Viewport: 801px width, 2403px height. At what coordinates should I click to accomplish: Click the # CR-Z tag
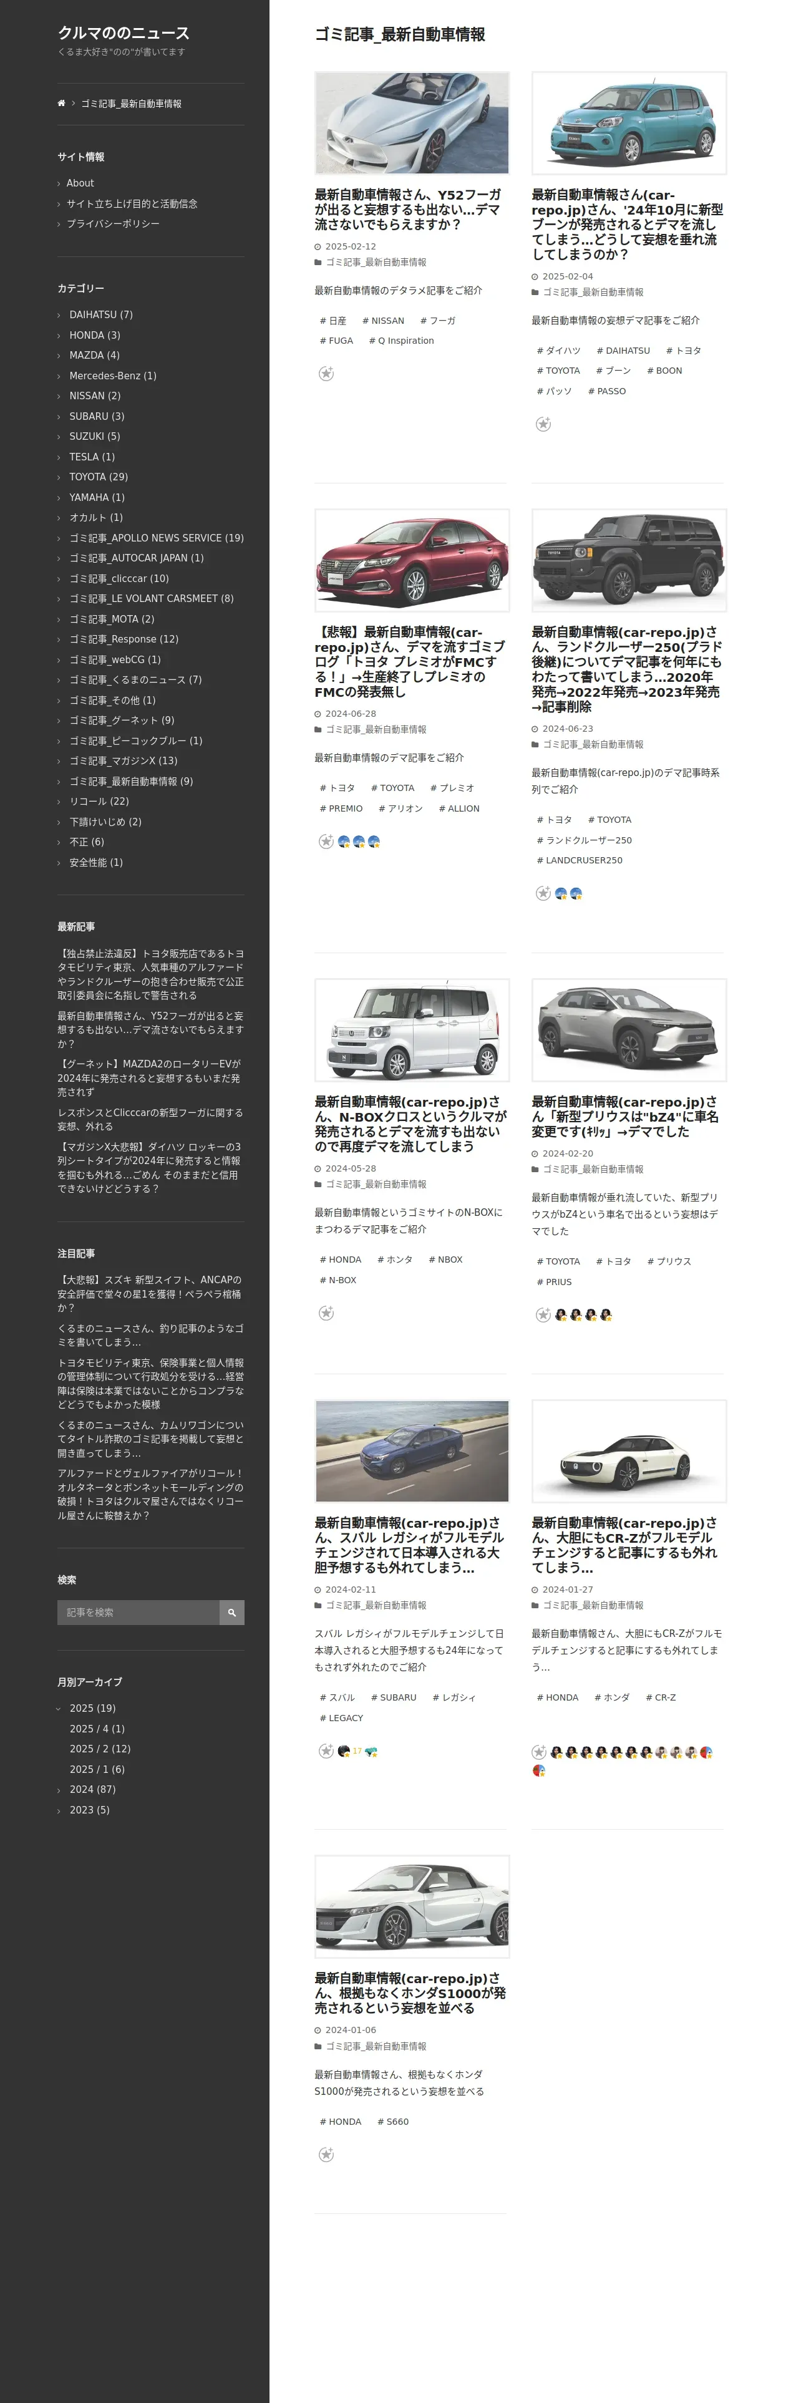(661, 1698)
